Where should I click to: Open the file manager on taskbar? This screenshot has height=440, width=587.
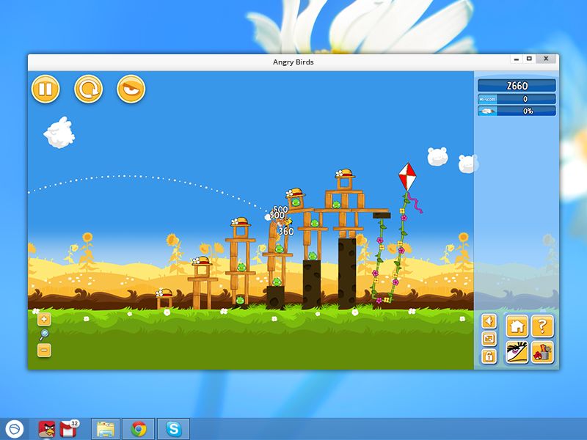coord(106,429)
